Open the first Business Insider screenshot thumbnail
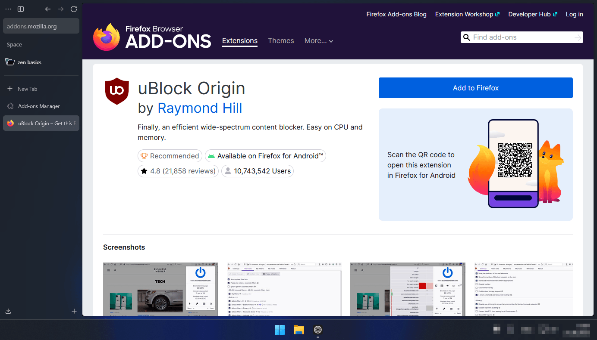 coord(160,289)
